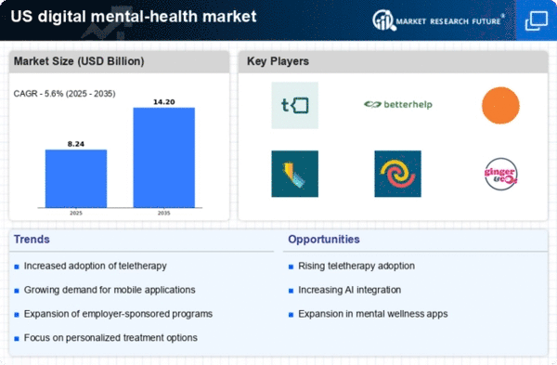557x365 pixels.
Task: Click the Key Players heading
Action: pos(278,61)
